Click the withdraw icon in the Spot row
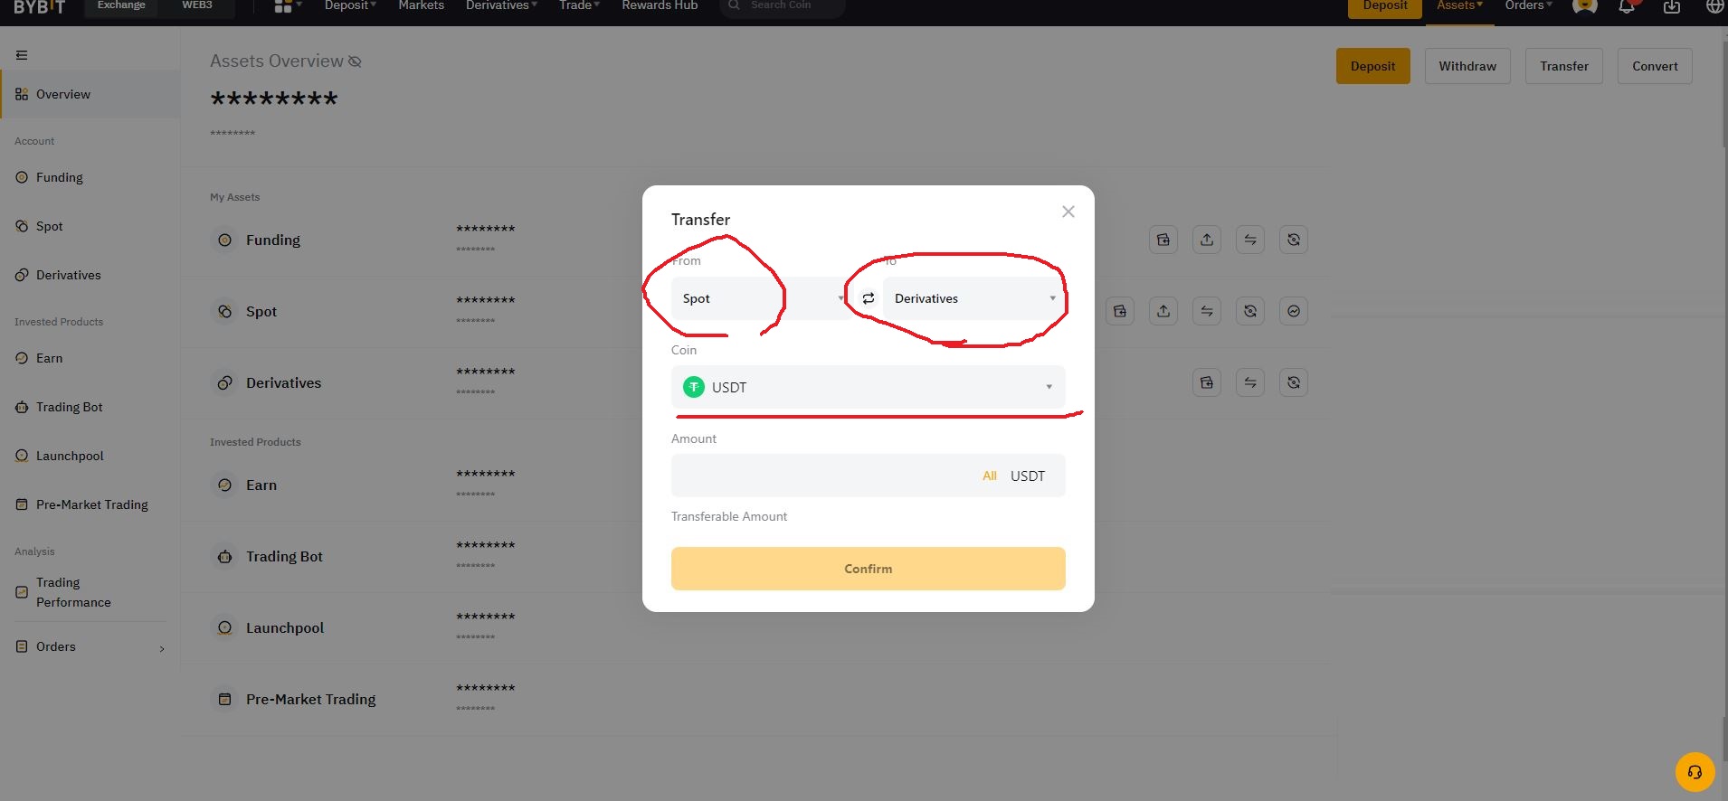Image resolution: width=1728 pixels, height=801 pixels. tap(1163, 311)
